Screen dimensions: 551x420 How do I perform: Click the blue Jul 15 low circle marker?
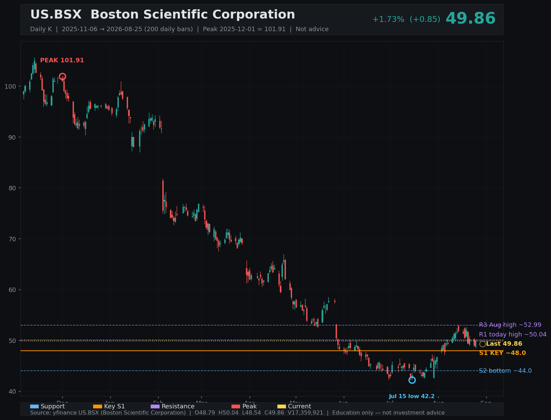point(412,380)
